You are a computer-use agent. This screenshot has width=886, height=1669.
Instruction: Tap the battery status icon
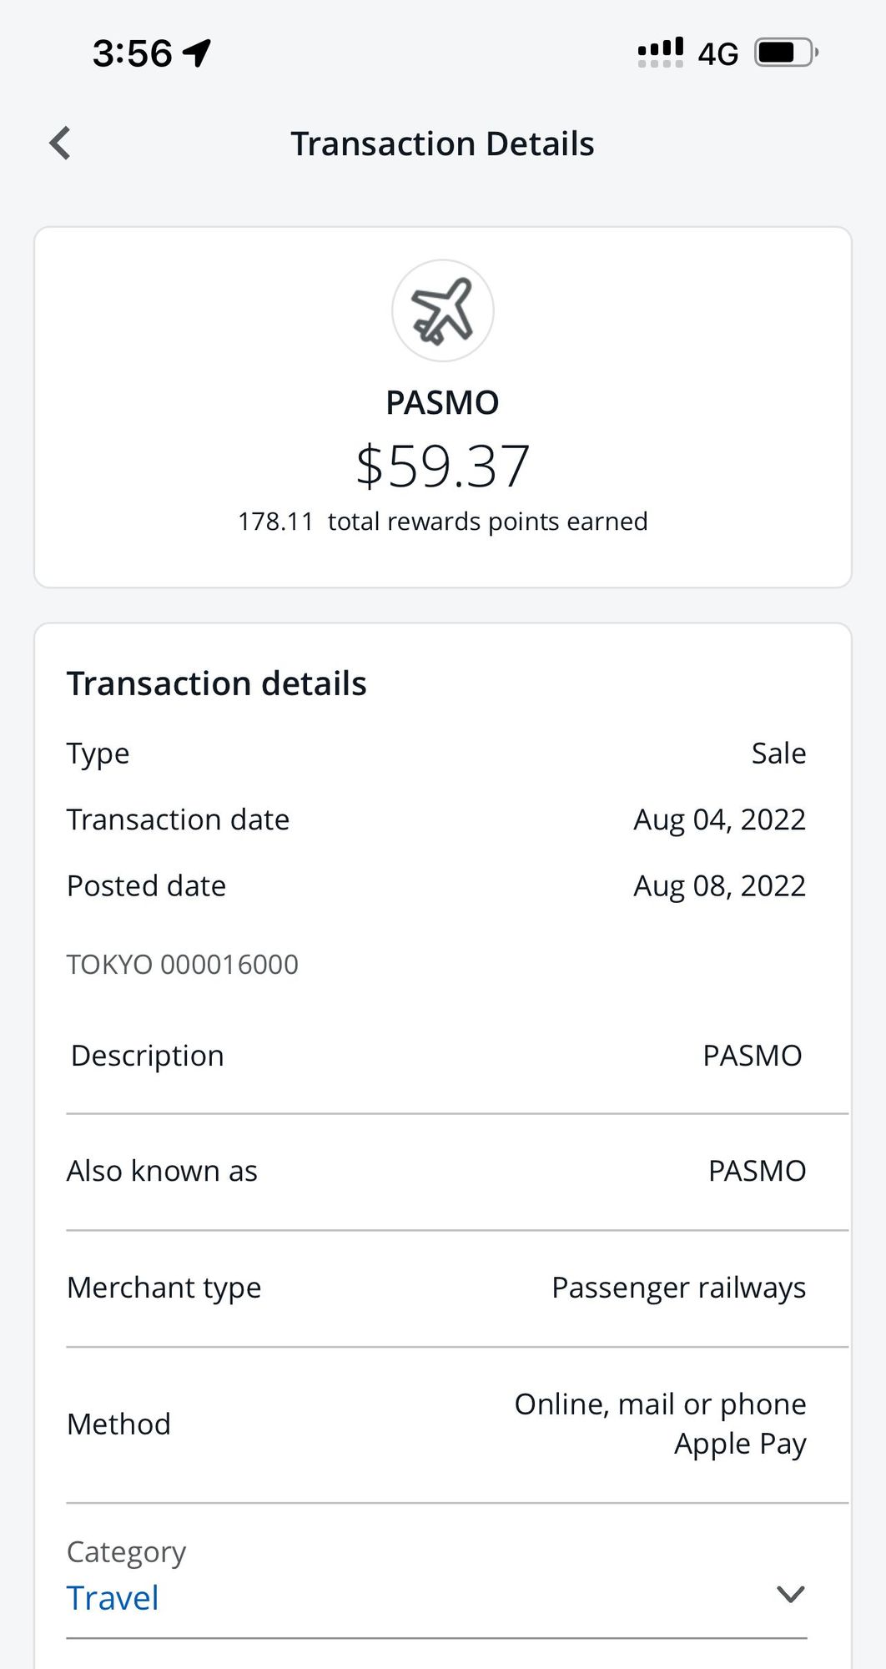pyautogui.click(x=786, y=53)
